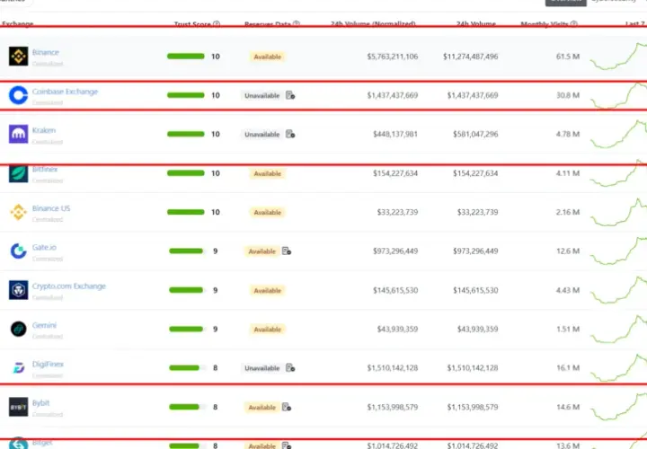
Task: Click DigiFinex Unavailable reserves badge
Action: (x=262, y=368)
